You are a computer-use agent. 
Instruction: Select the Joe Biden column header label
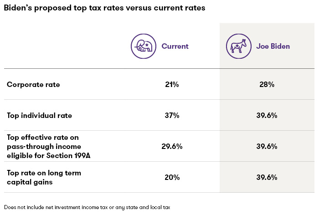tap(273, 46)
